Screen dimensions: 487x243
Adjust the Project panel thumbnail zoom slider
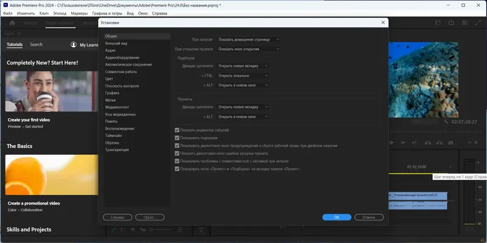tap(161, 230)
